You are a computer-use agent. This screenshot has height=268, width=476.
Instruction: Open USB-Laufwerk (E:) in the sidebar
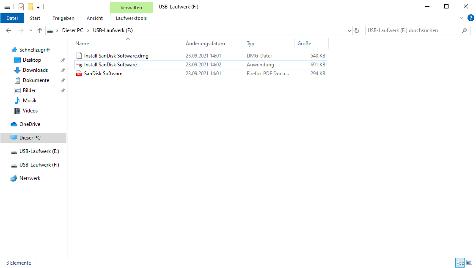click(x=39, y=151)
